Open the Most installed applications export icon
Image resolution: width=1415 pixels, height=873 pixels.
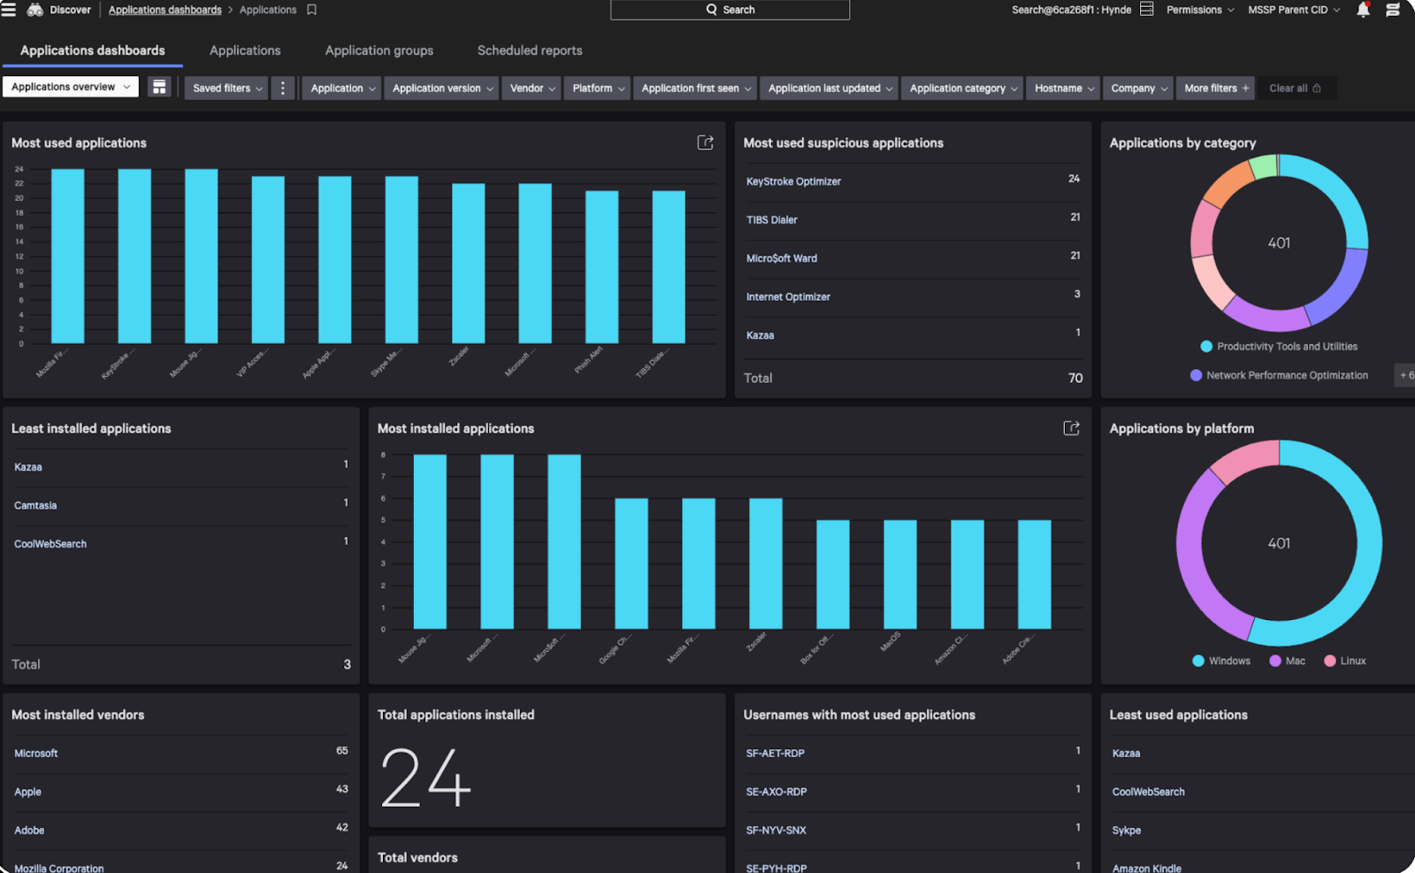coord(1071,428)
